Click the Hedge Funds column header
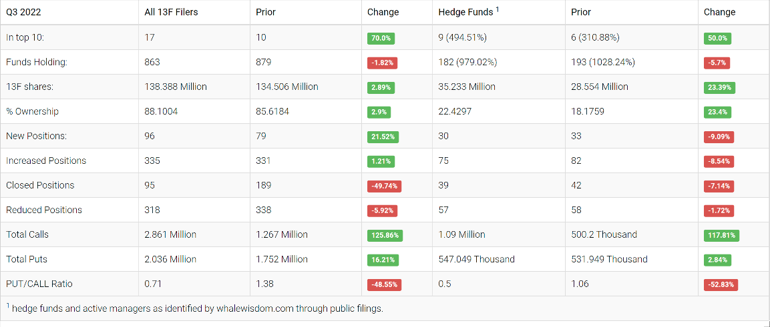The image size is (770, 327). 465,12
